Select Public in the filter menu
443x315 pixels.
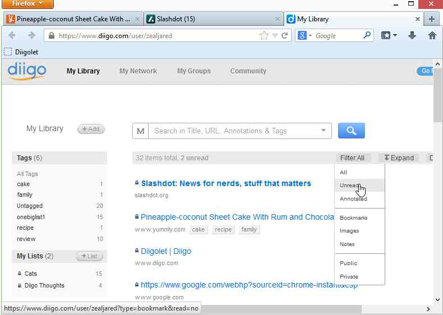(359, 263)
